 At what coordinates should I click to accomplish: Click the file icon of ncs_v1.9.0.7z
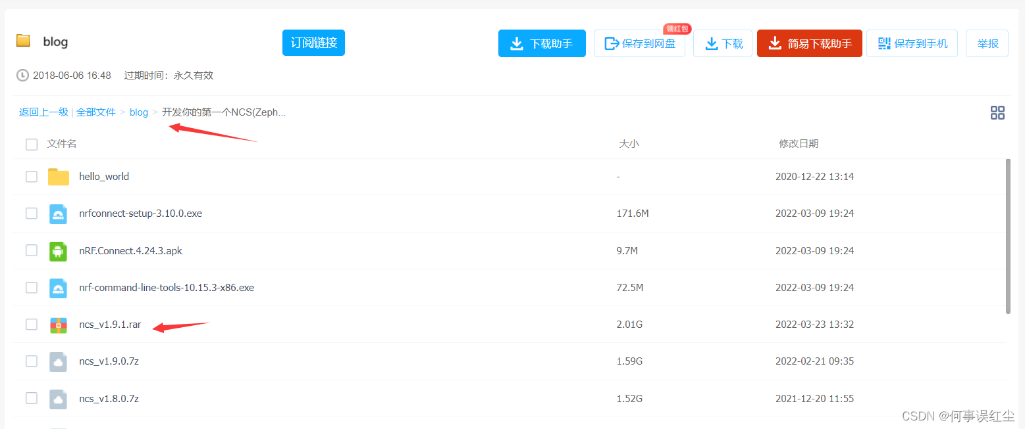click(59, 361)
